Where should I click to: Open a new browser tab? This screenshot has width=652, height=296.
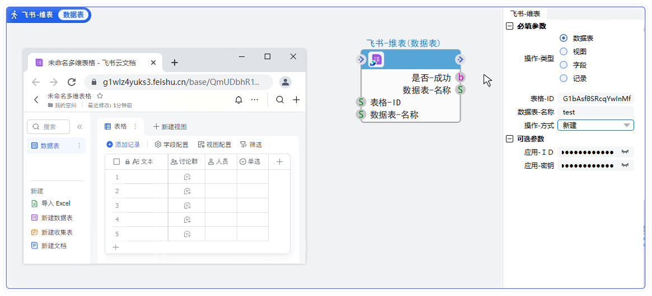tap(175, 63)
